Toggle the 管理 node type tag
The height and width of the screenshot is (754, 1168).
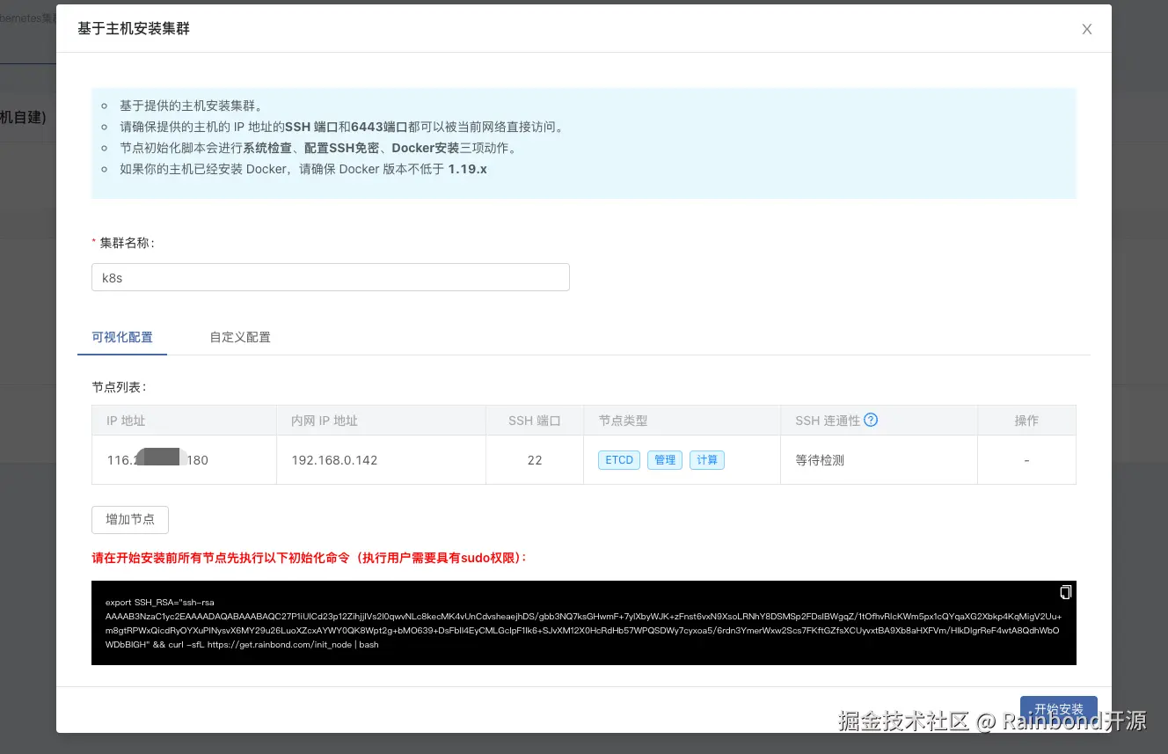[665, 460]
